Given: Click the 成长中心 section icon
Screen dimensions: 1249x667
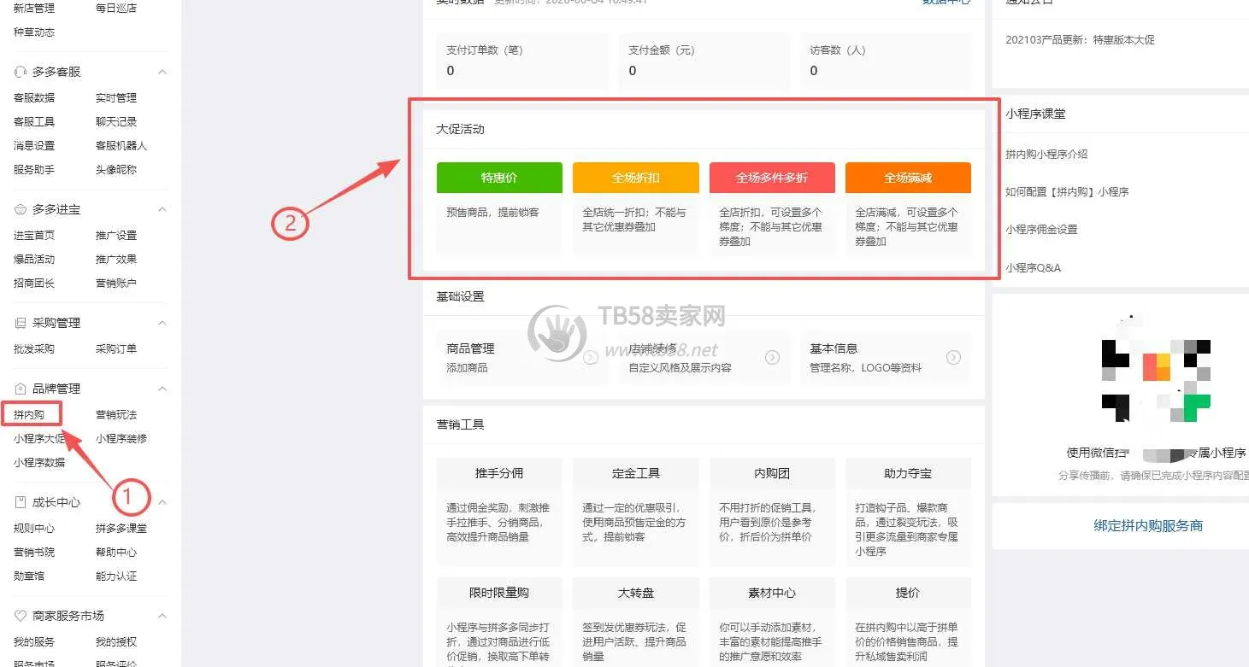Looking at the screenshot, I should [21, 502].
